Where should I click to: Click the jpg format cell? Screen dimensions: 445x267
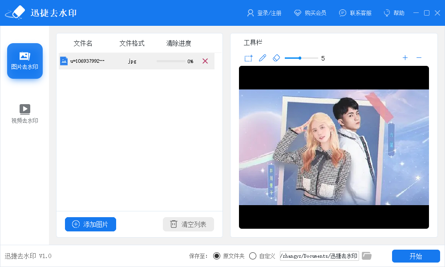(x=132, y=61)
